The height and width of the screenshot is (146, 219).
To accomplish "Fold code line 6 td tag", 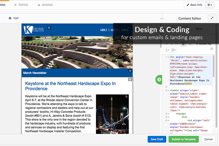I will coord(168,120).
